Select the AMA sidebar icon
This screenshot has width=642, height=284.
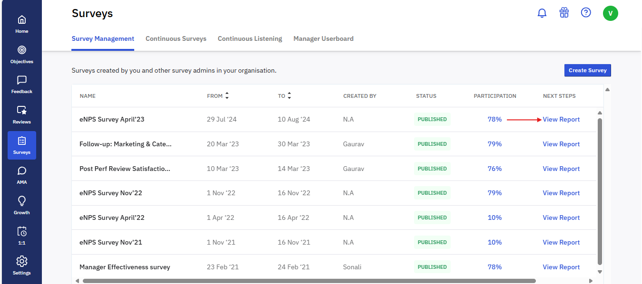22,175
